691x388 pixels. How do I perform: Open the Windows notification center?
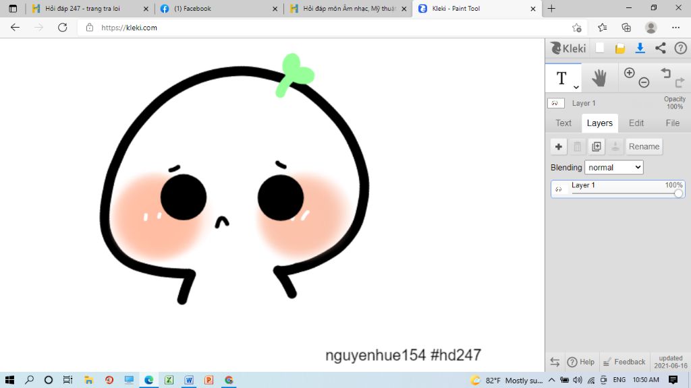(x=673, y=380)
